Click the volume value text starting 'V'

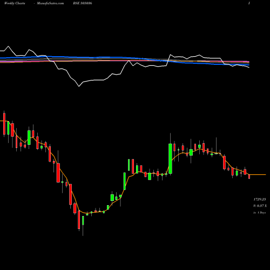260,206
